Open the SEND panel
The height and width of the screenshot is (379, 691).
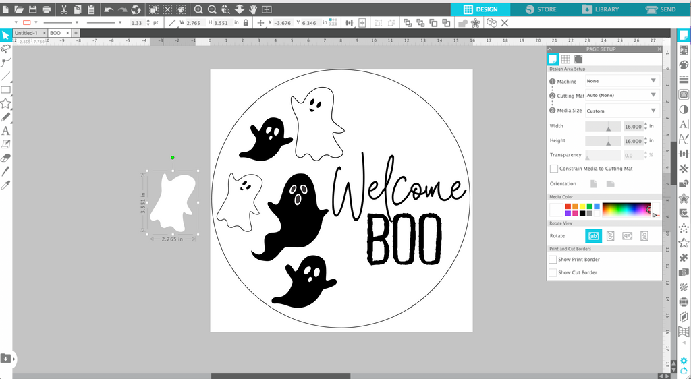[x=661, y=9]
